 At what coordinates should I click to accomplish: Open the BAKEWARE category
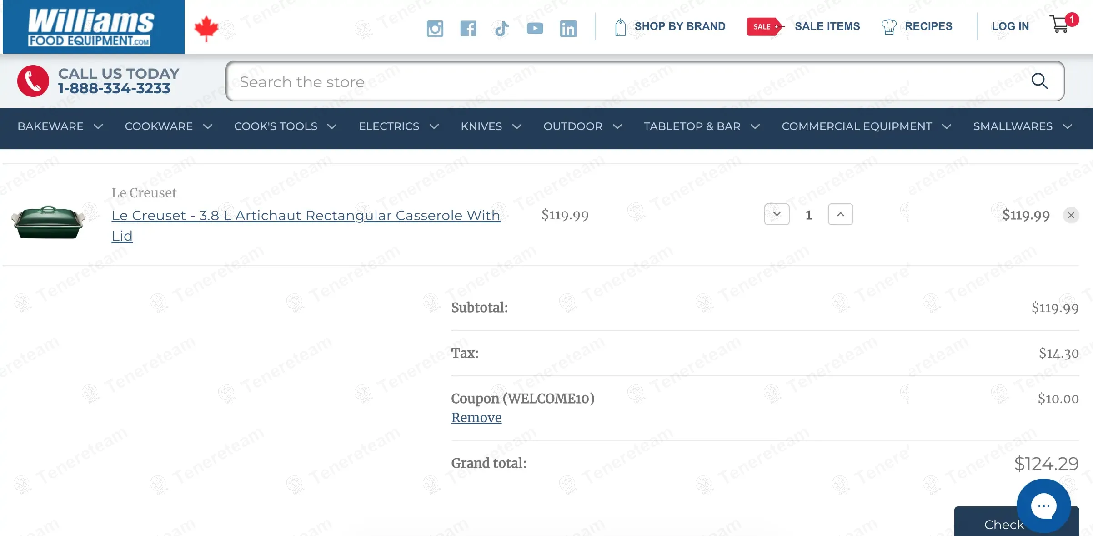tap(50, 126)
